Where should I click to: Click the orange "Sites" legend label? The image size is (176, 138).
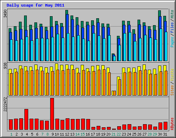pos(172,90)
